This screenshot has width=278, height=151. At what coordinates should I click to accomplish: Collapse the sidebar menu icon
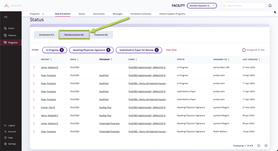6,17
